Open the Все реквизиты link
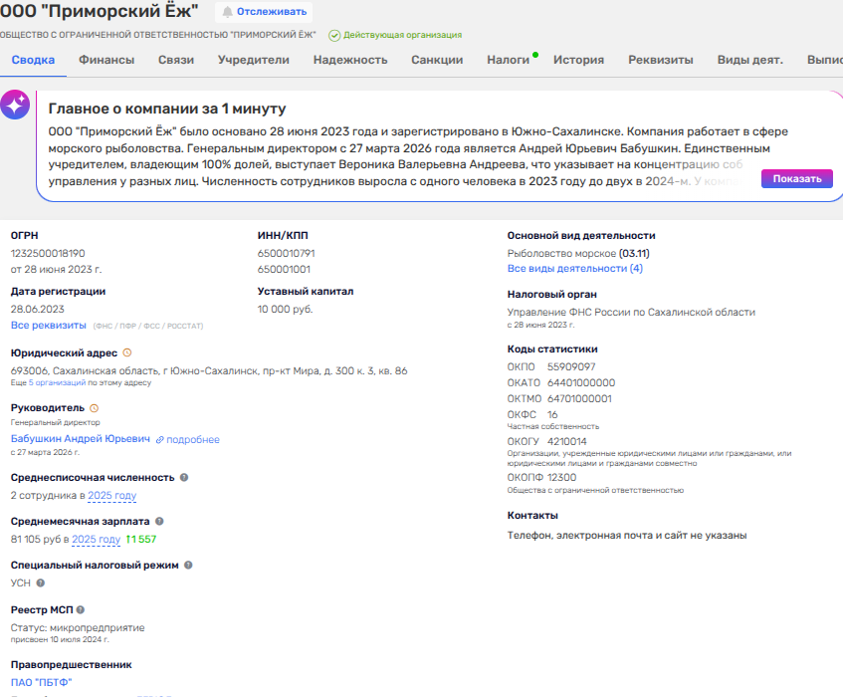Screen dimensions: 843x697 [48, 326]
